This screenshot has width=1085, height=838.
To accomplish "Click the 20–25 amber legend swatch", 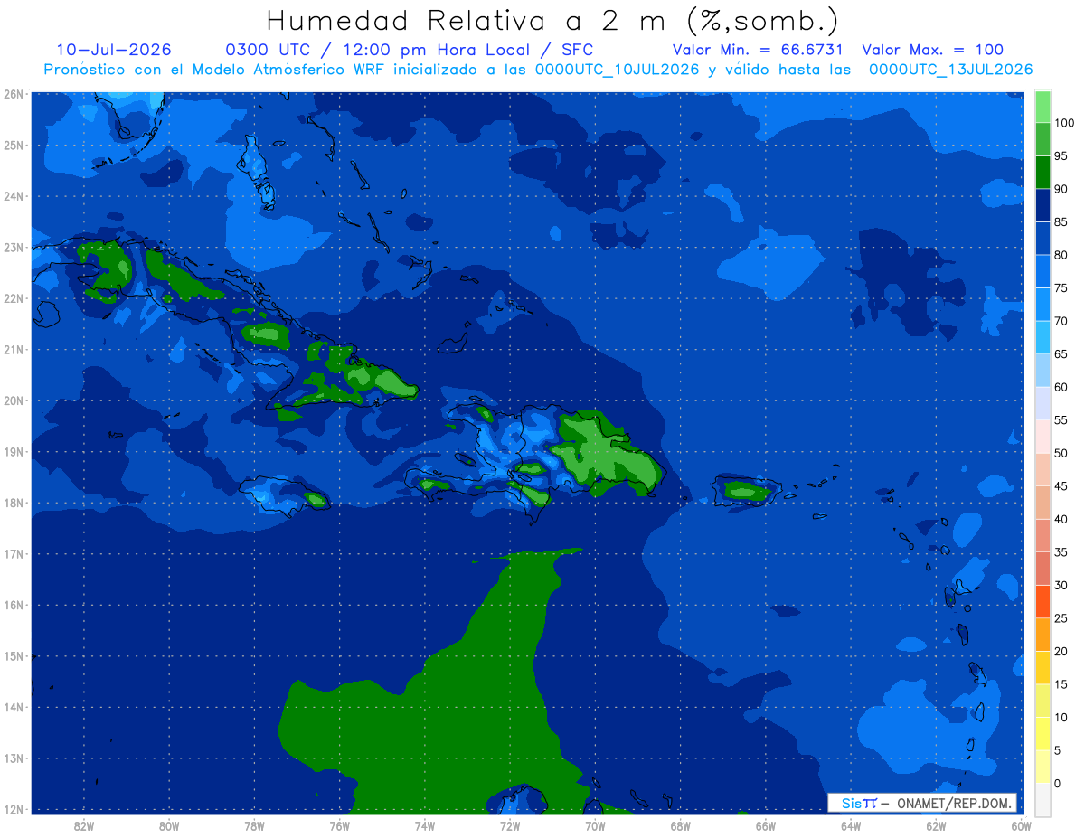I will point(1043,635).
